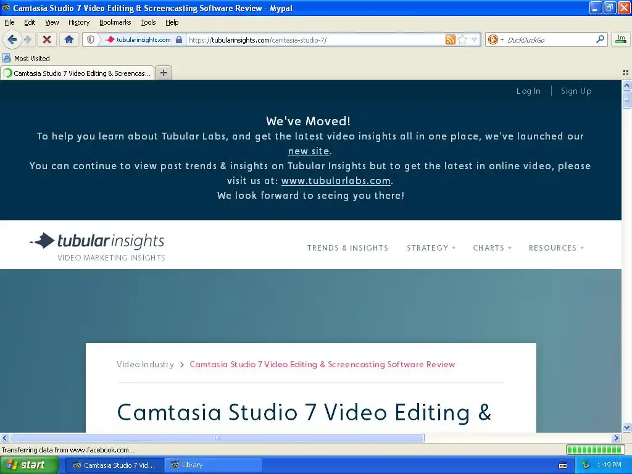
Task: Focus the DuckDuckGo search field
Action: click(x=551, y=39)
